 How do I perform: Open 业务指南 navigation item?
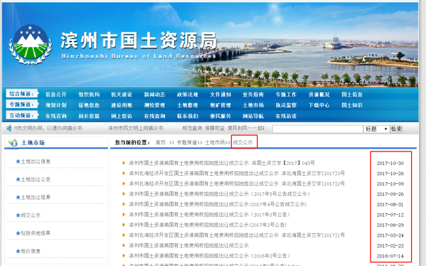pos(253,94)
